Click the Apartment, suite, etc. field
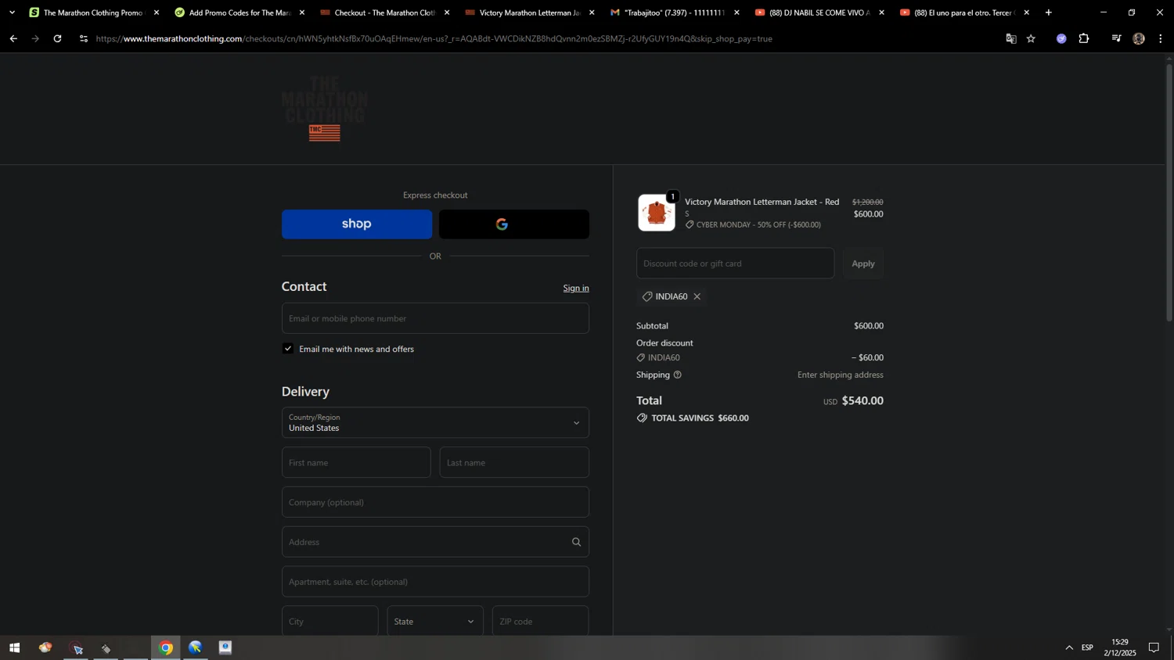 [435, 582]
